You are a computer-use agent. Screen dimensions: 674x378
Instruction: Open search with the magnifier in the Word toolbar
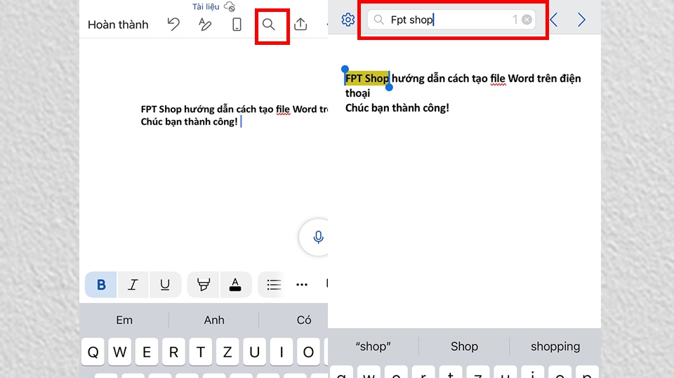point(269,25)
